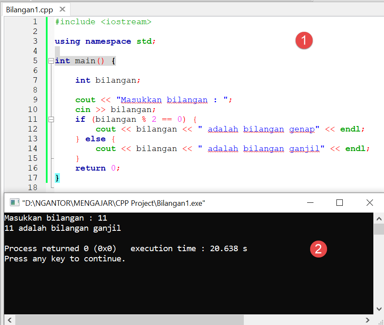Collapse the if block fold marker

[x=51, y=119]
